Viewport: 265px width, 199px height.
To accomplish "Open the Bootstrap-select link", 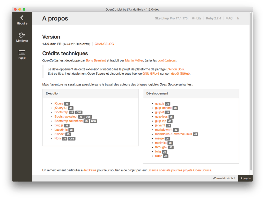I will click(66, 117).
